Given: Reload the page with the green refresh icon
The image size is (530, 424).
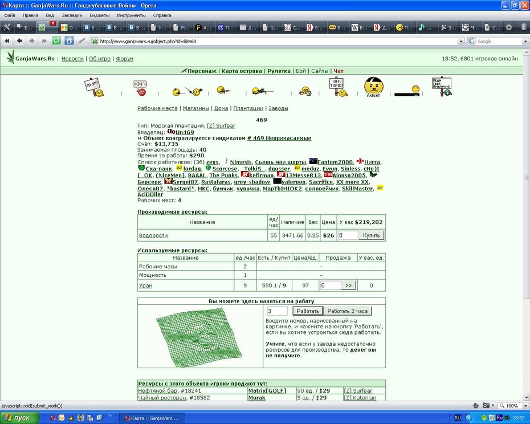Looking at the screenshot, I should click(x=56, y=41).
